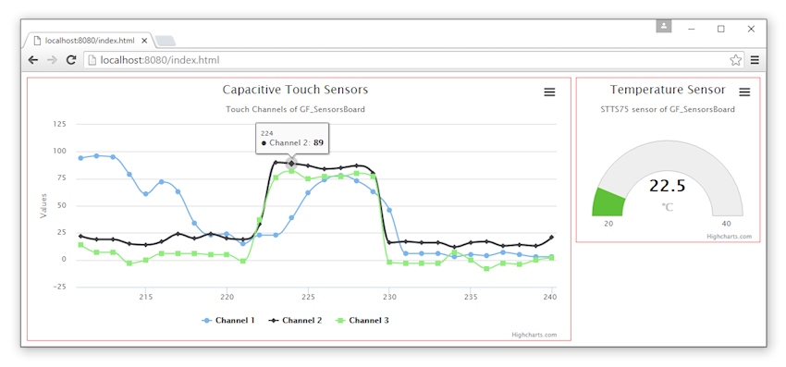Reload the page with refresh icon
Image resolution: width=786 pixels, height=367 pixels.
[71, 60]
